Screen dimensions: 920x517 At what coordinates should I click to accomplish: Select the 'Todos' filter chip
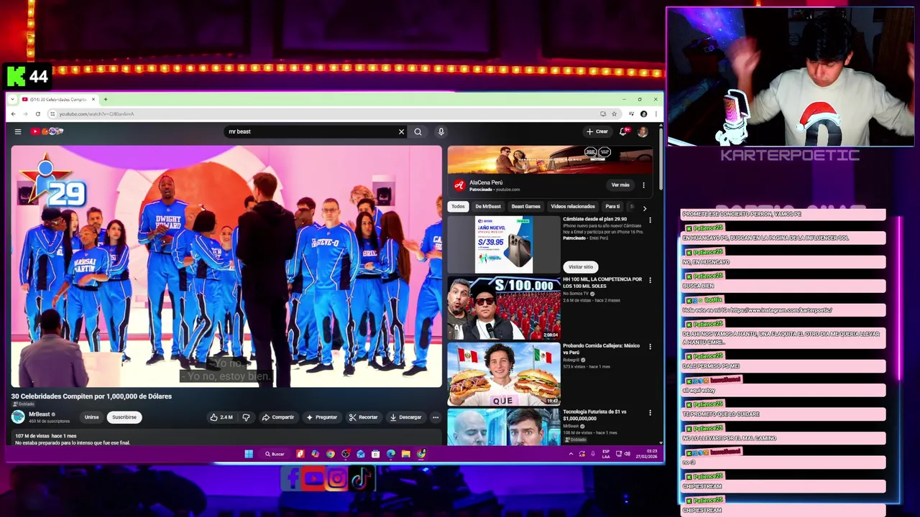tap(458, 207)
